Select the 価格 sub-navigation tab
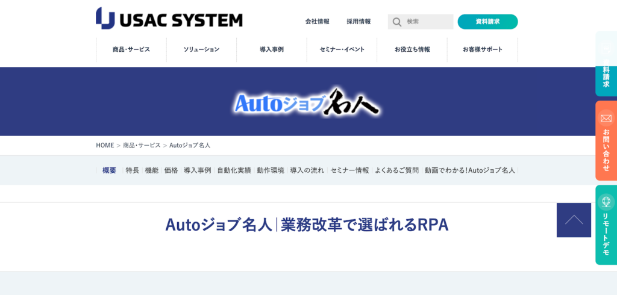This screenshot has height=295, width=617. (171, 170)
